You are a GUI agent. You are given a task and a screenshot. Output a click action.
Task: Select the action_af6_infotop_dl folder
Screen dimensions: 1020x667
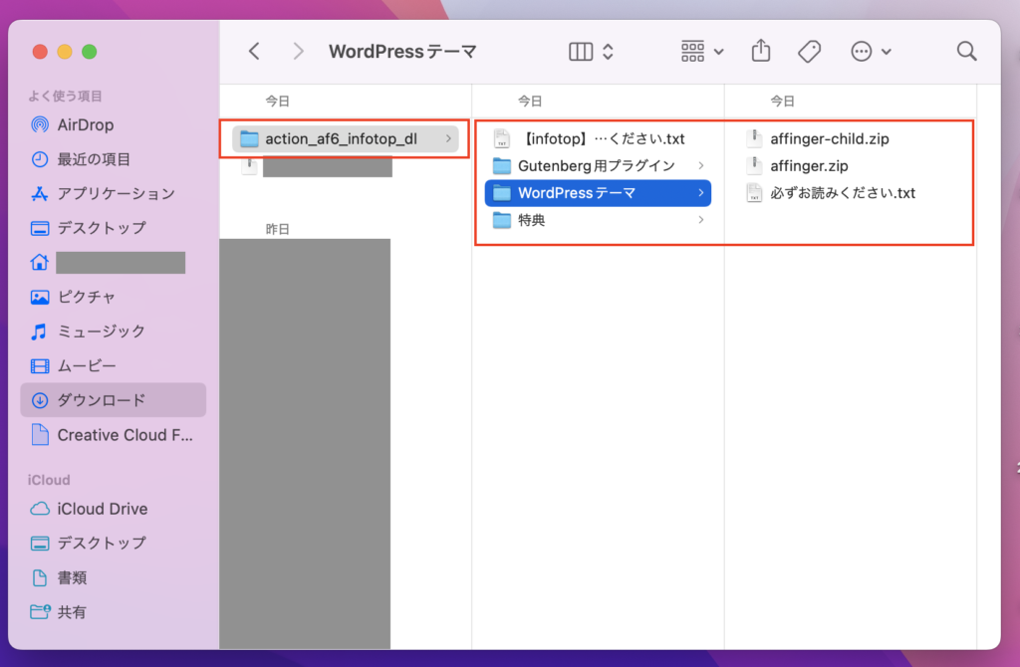click(x=346, y=138)
